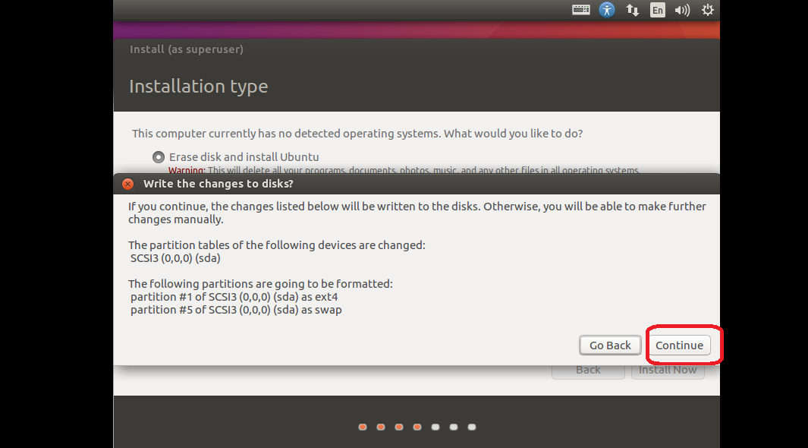Click the Back button behind dialog
Viewport: 808px width, 448px height.
tap(588, 371)
